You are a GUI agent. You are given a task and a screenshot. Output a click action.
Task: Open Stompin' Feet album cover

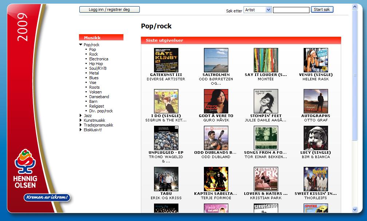click(x=266, y=101)
